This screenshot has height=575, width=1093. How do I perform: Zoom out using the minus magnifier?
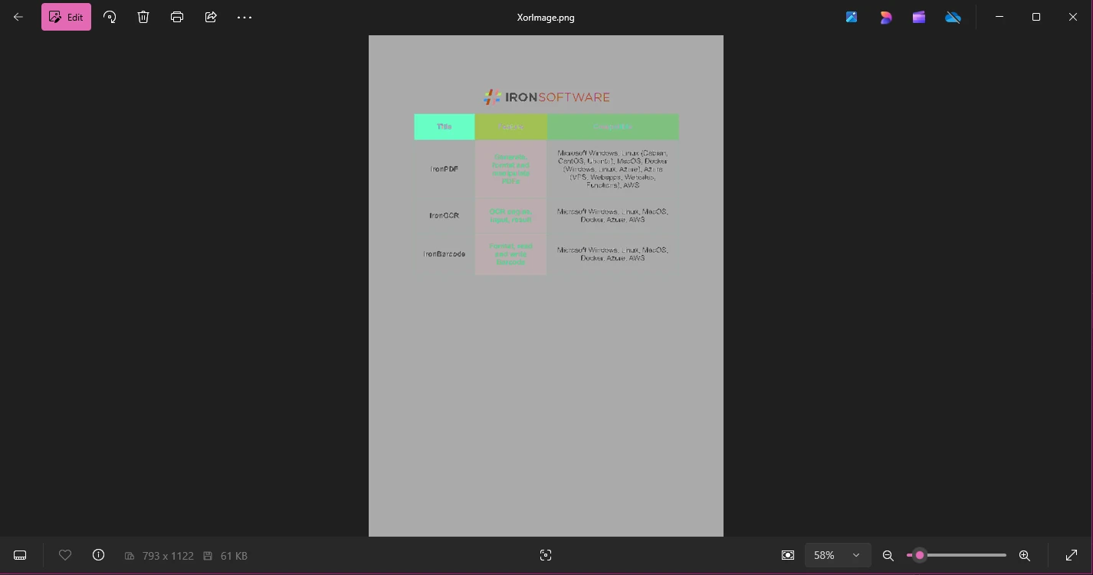(x=888, y=555)
